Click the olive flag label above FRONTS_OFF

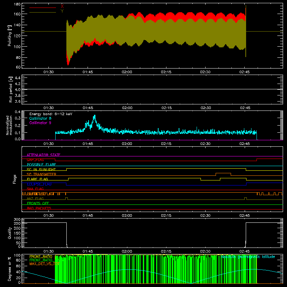click(x=35, y=198)
